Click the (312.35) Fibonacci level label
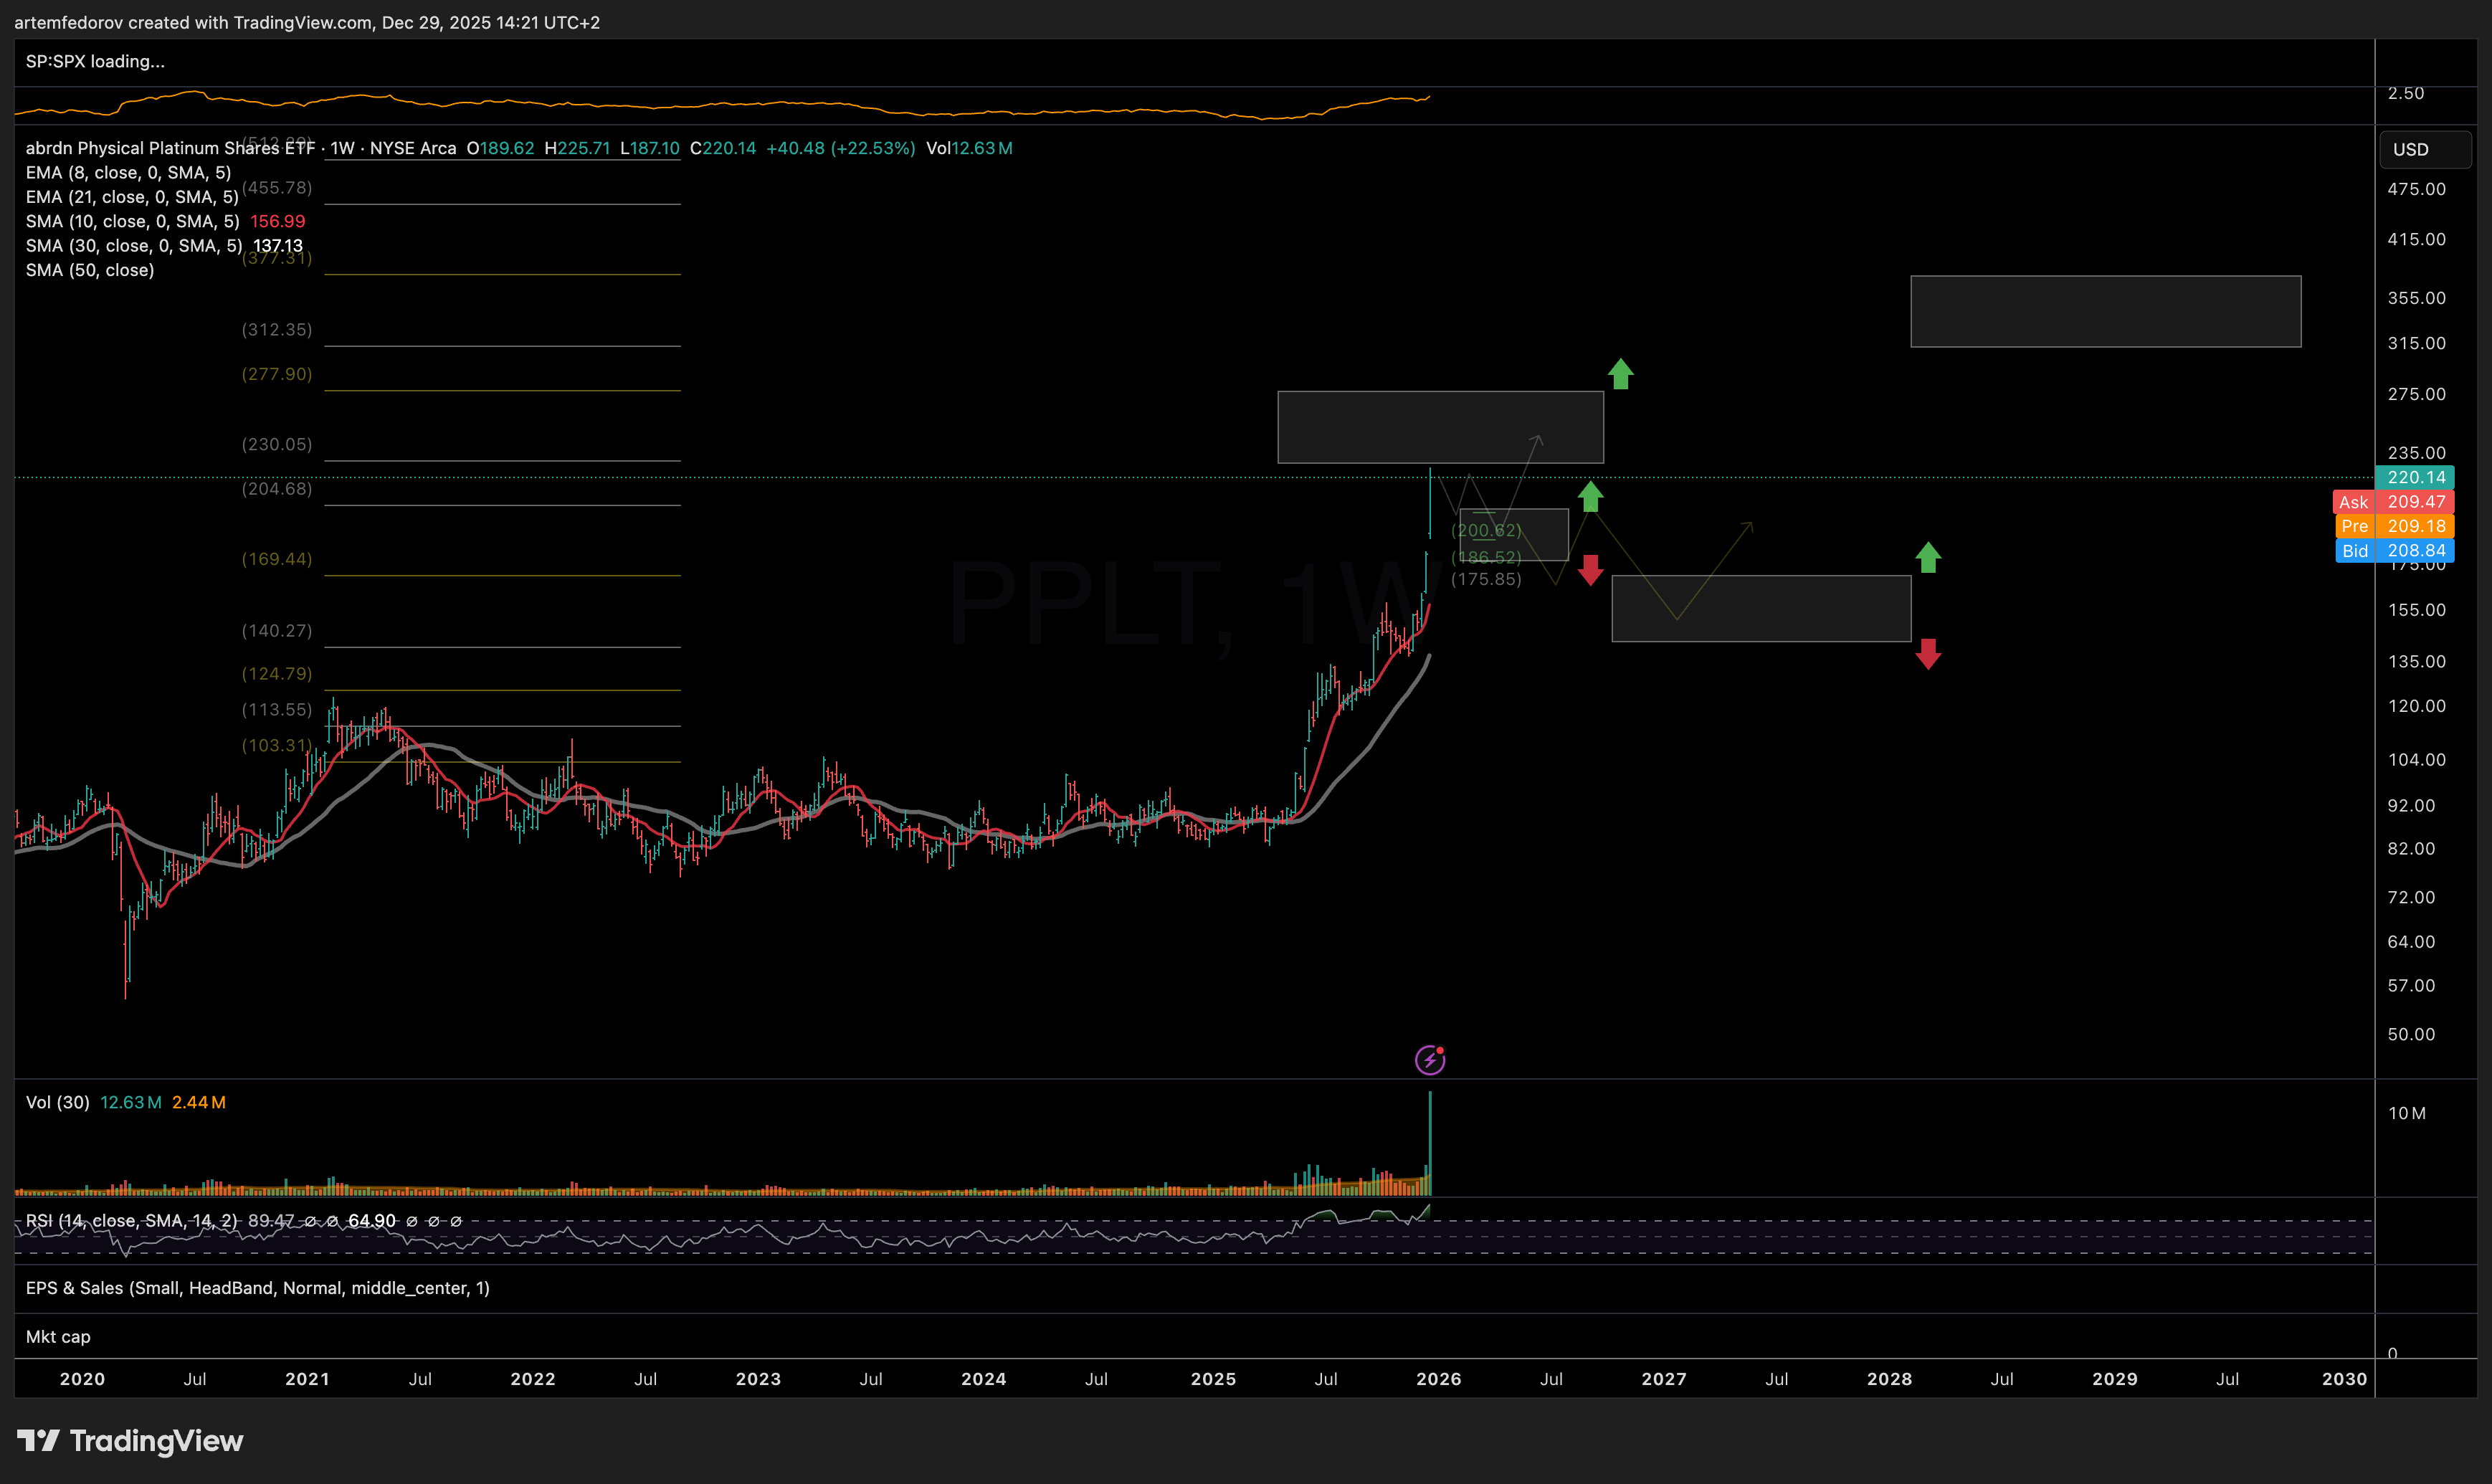This screenshot has width=2492, height=1484. click(x=277, y=330)
